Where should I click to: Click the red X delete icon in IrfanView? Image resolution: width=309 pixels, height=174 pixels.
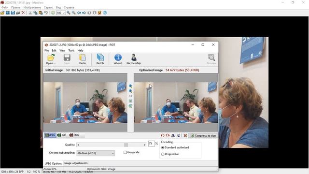pyautogui.click(x=23, y=13)
